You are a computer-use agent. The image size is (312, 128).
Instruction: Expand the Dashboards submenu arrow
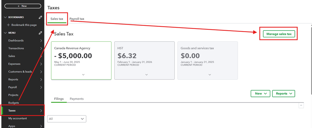tap(41, 40)
